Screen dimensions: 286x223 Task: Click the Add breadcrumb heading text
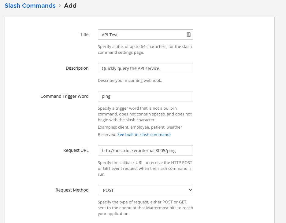coord(70,5)
